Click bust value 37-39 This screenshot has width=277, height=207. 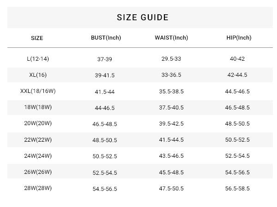tap(105, 59)
